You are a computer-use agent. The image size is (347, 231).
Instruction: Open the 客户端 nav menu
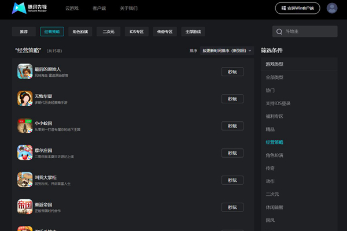pos(99,8)
